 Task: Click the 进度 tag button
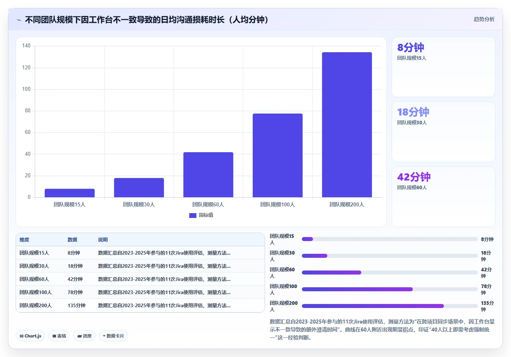tap(84, 336)
